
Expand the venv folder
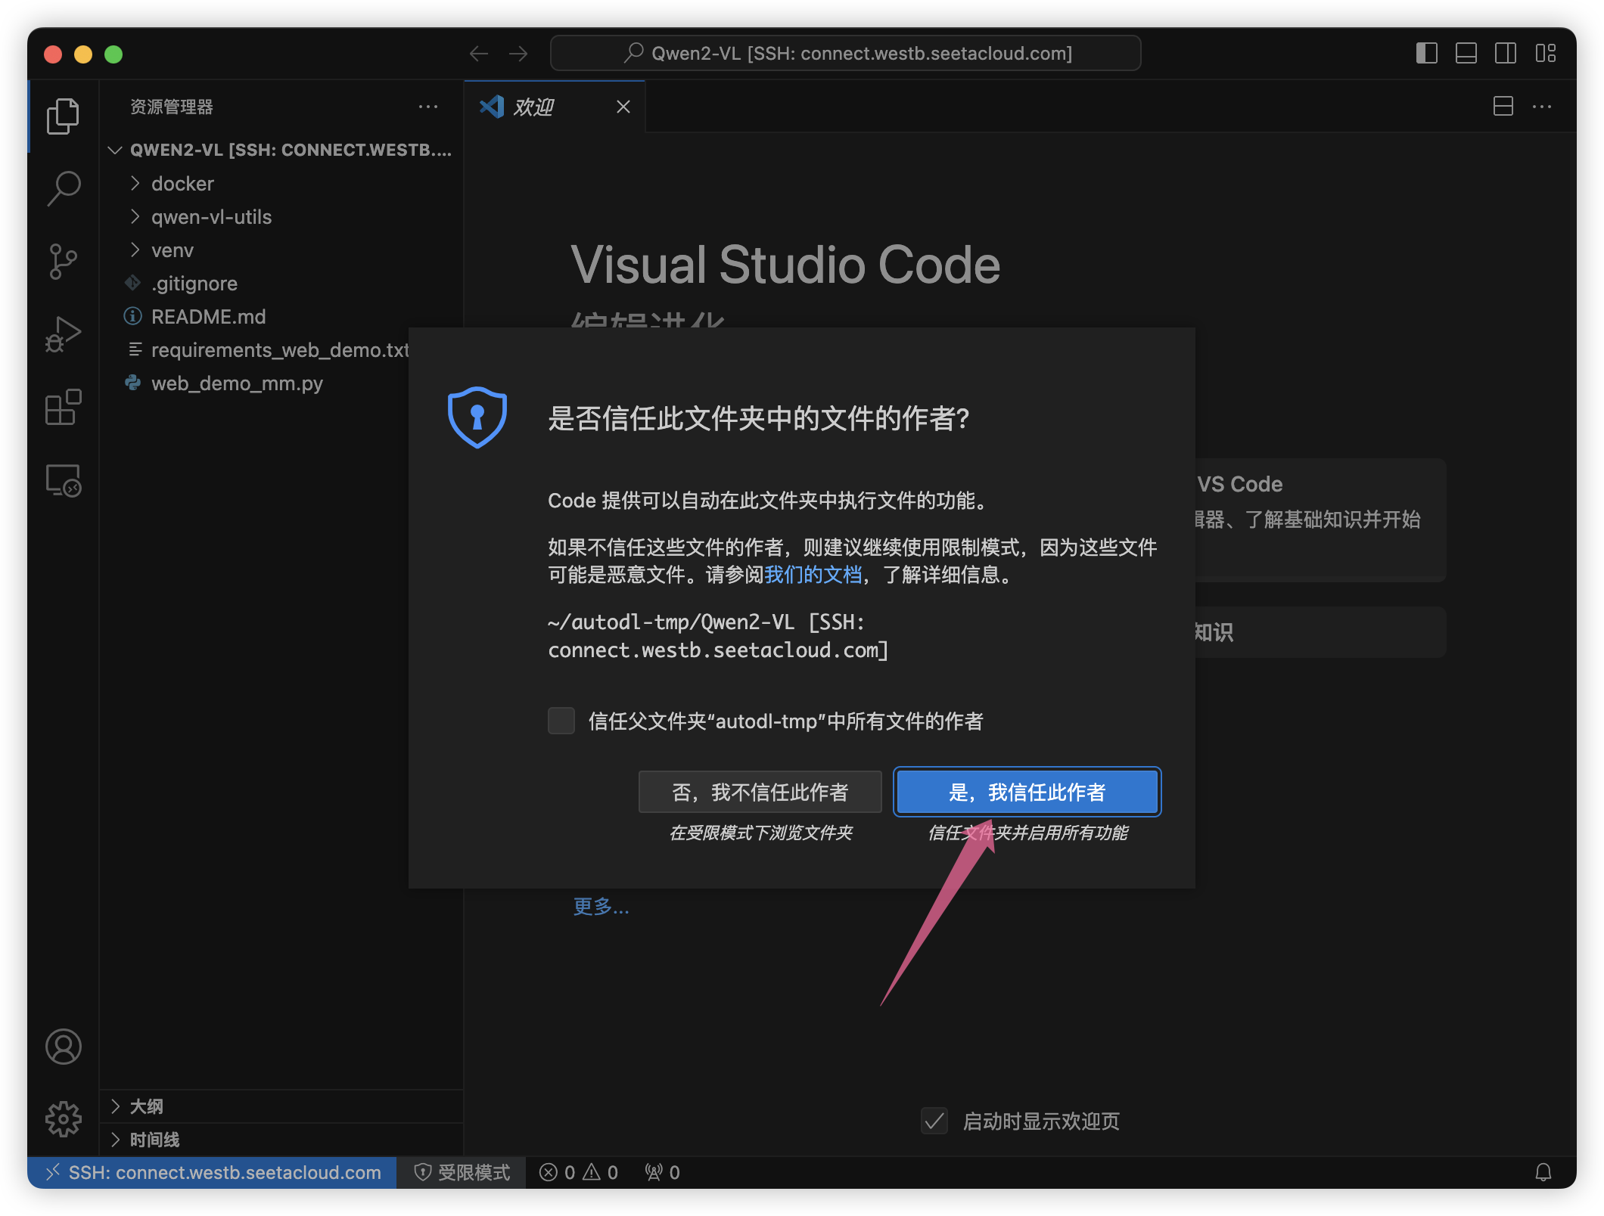click(x=172, y=250)
